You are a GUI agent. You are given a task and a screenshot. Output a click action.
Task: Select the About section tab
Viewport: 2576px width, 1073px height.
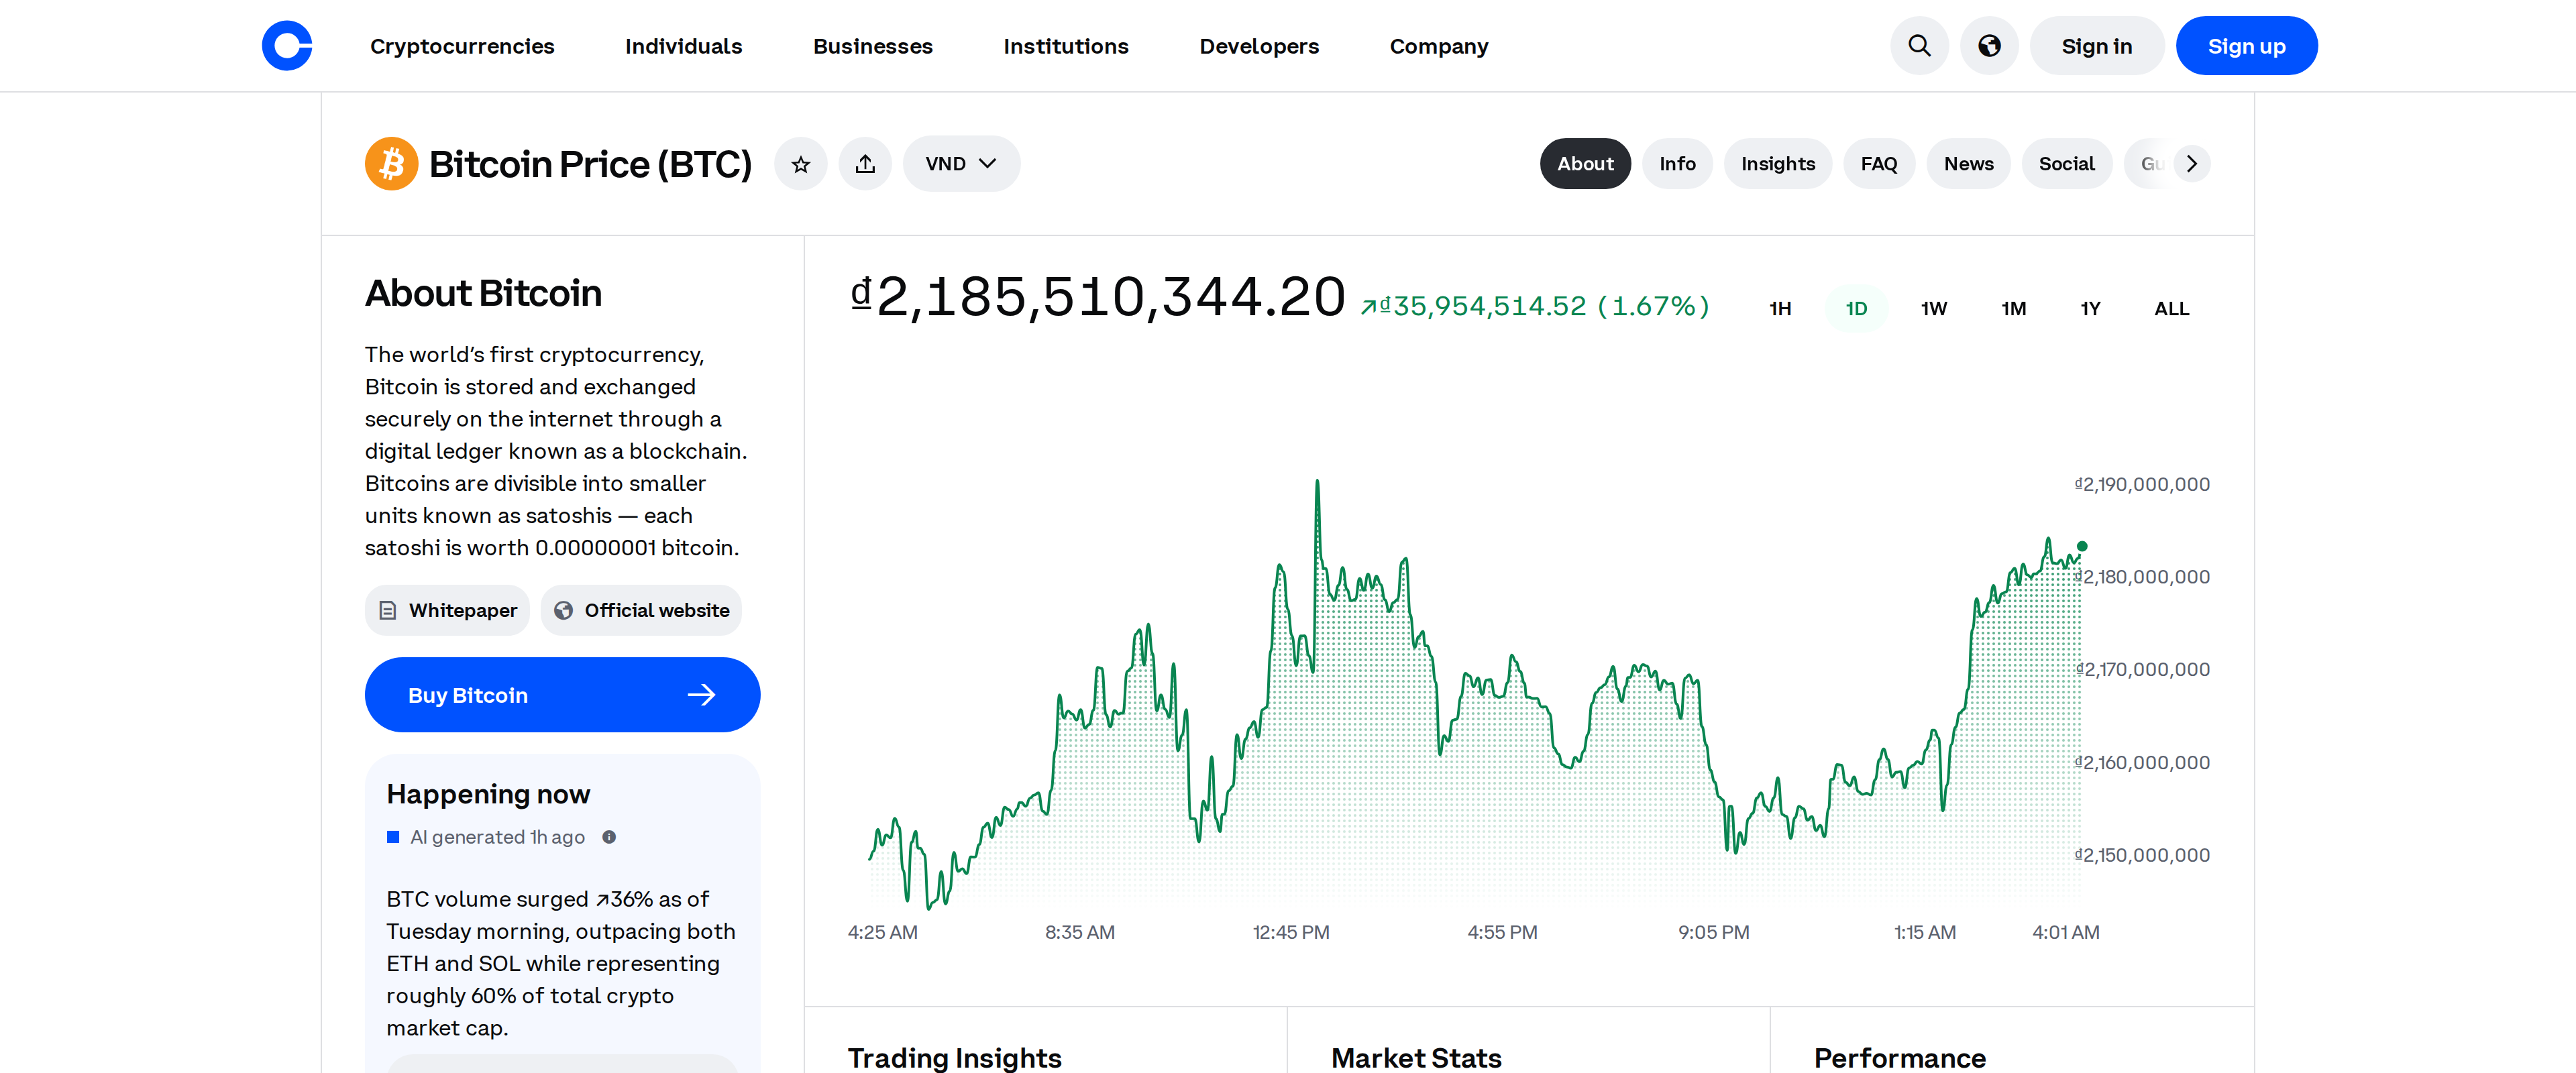pos(1585,164)
